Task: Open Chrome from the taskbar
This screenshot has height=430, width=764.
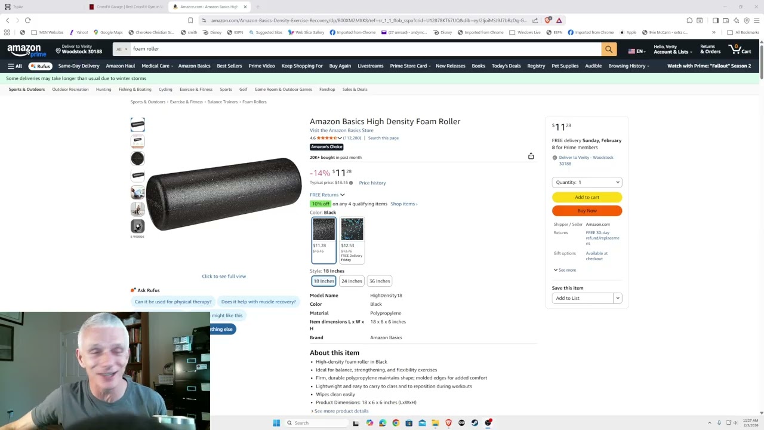Action: (x=396, y=423)
